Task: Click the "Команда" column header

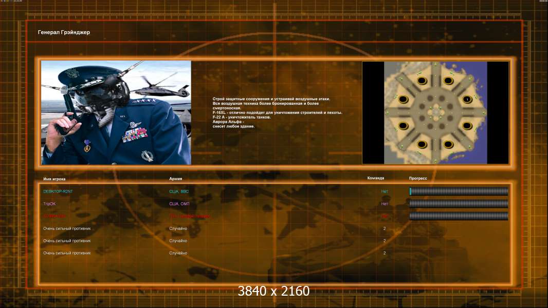Action: [x=375, y=178]
